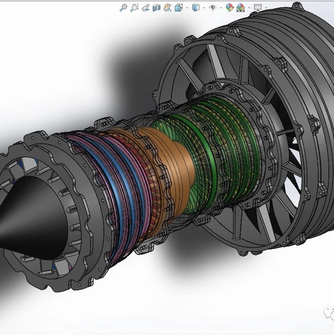Open the Edit Appearance tool
Screen dimensions: 334x335
point(230,8)
